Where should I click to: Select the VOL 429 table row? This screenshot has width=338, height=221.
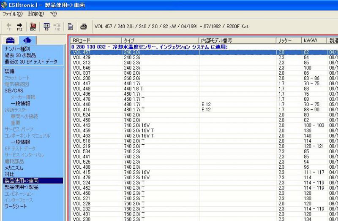[81, 57]
